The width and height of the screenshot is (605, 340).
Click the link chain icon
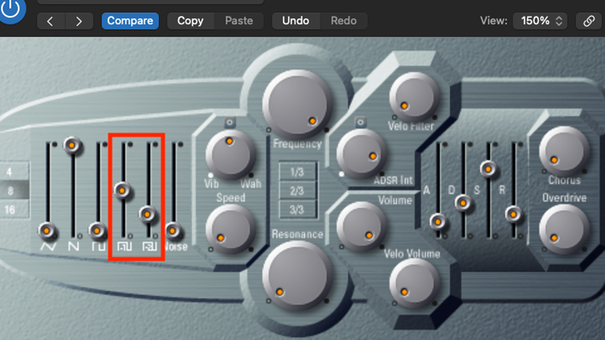point(588,21)
